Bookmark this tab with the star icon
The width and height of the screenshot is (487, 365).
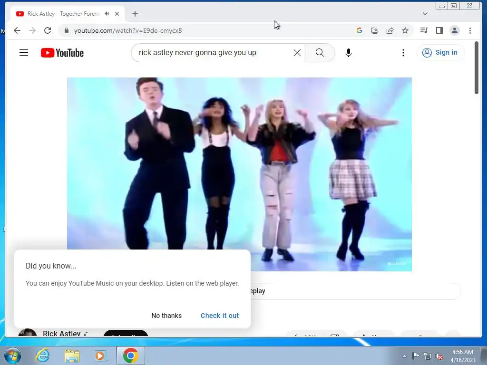(405, 30)
